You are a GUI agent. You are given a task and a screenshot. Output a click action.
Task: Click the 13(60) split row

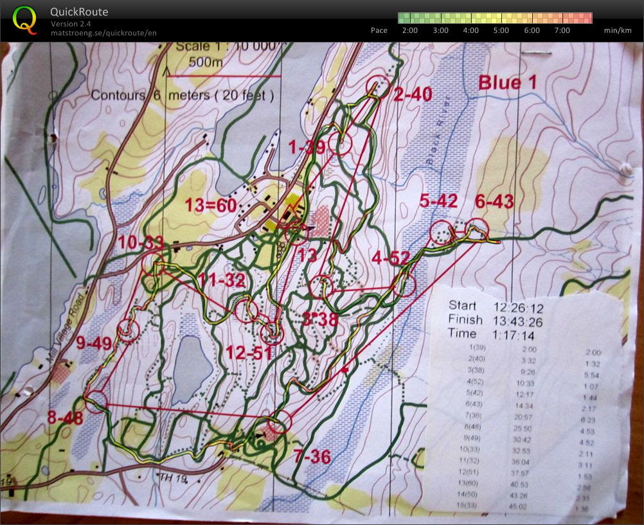pos(524,485)
